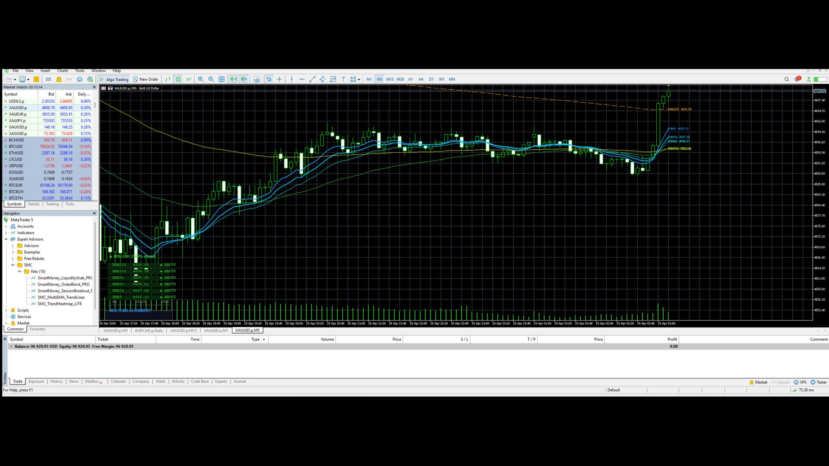Image resolution: width=829 pixels, height=466 pixels.
Task: Open MetaEditor via IDE icon
Action: tap(48, 79)
